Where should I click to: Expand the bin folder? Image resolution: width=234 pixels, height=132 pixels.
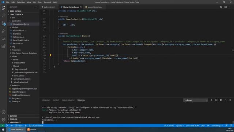(23, 18)
